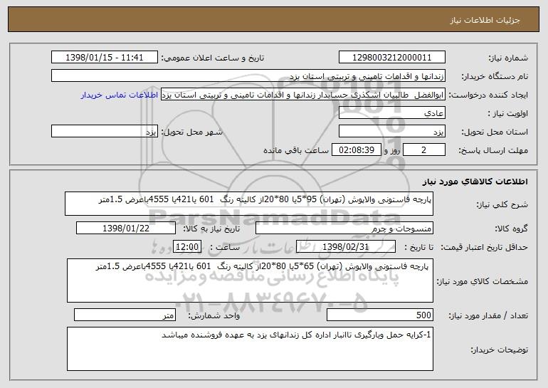Click the days remaining box showing 2
This screenshot has width=548, height=388.
pyautogui.click(x=424, y=150)
